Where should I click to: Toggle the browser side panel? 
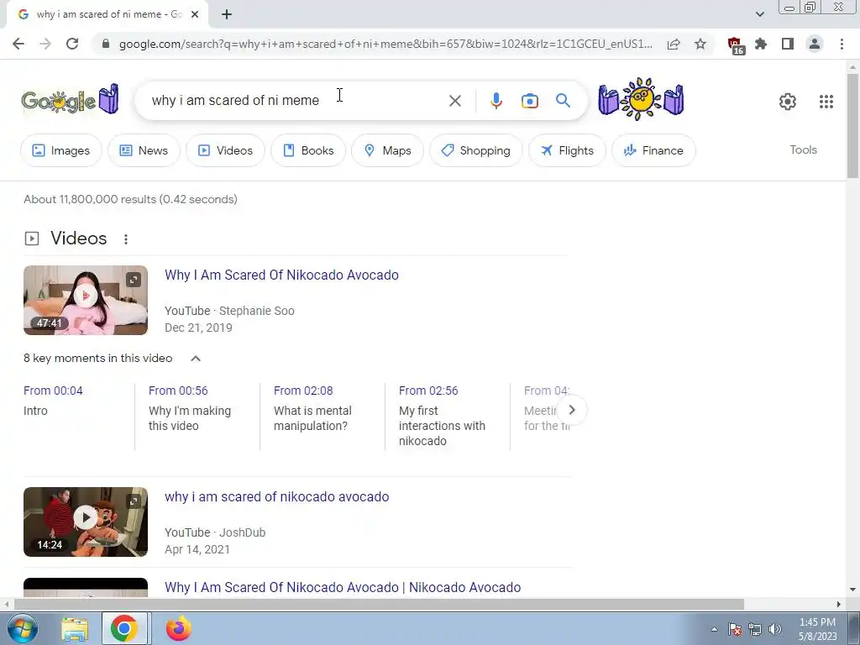tap(788, 44)
